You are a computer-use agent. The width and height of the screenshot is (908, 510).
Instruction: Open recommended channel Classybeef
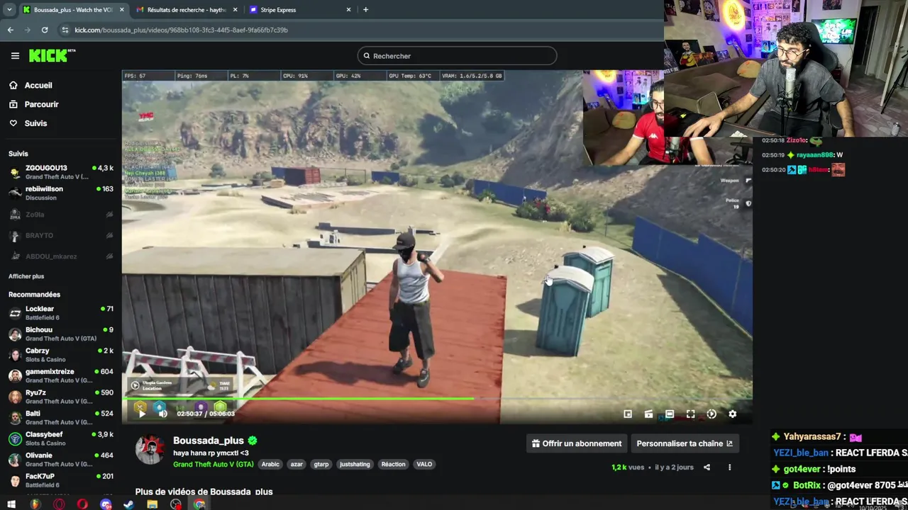point(61,438)
